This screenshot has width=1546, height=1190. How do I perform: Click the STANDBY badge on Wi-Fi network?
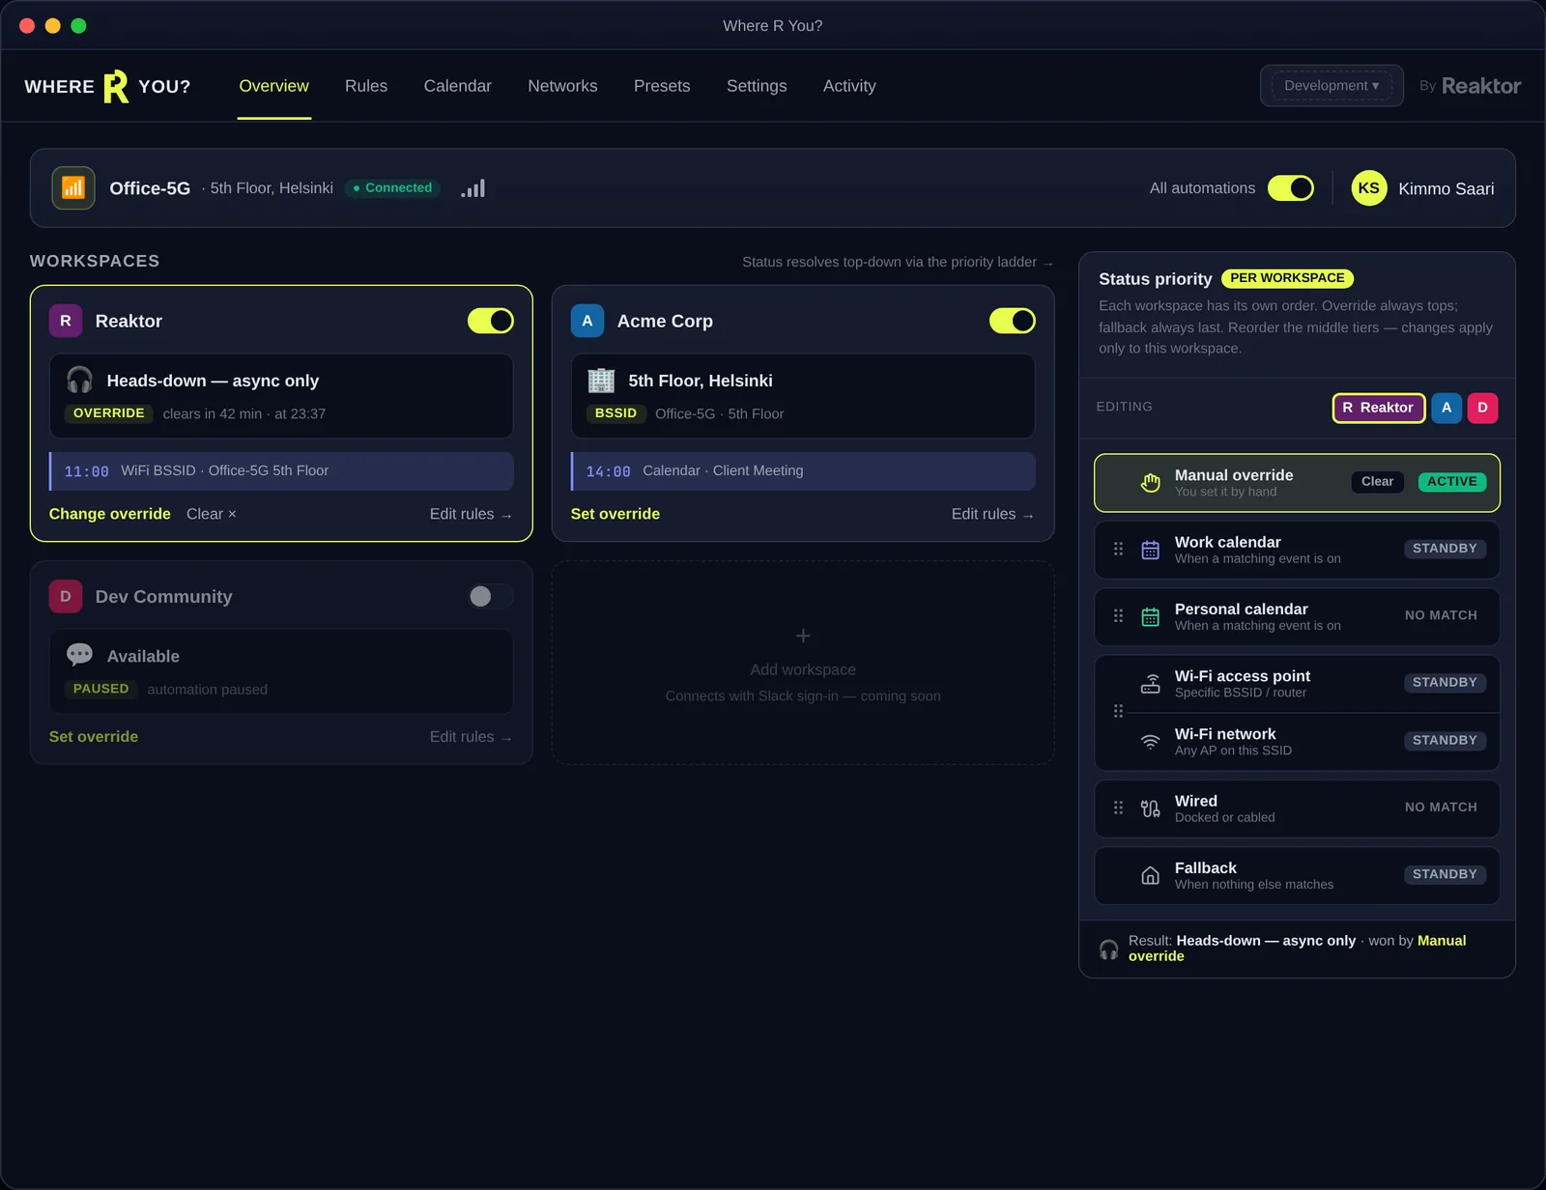(x=1445, y=741)
